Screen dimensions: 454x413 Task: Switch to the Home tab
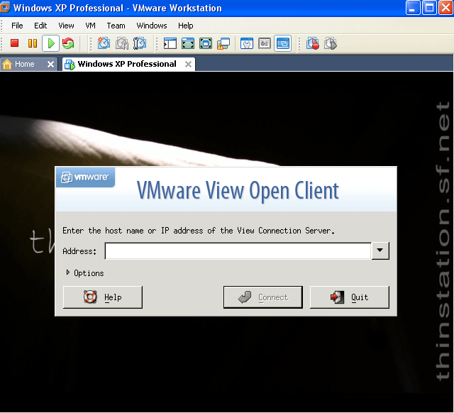tap(24, 64)
